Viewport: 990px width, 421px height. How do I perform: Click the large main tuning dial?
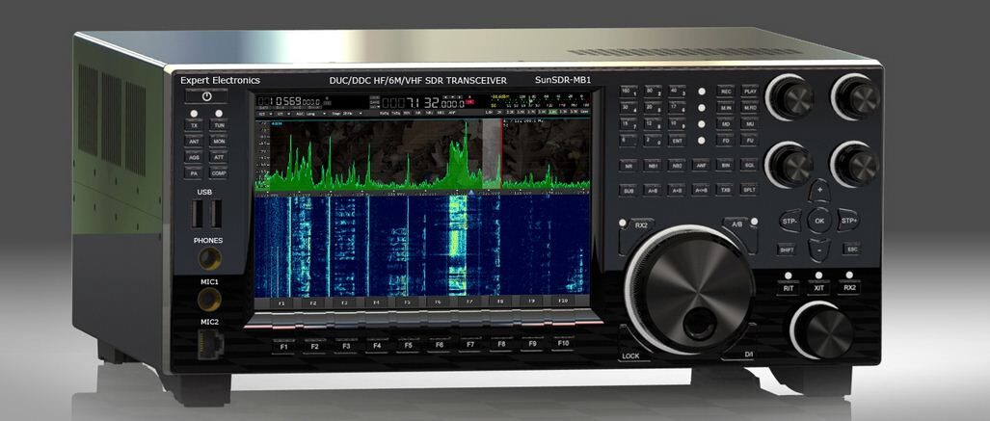(x=690, y=291)
